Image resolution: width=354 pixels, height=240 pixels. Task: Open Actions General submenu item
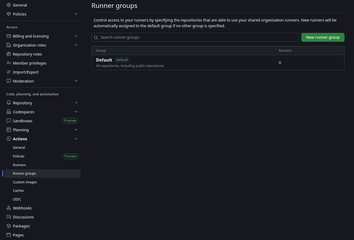[x=43, y=147]
